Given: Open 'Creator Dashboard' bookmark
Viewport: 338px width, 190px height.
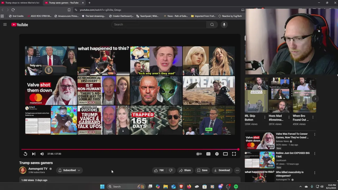Looking at the screenshot, I should tap(121, 16).
